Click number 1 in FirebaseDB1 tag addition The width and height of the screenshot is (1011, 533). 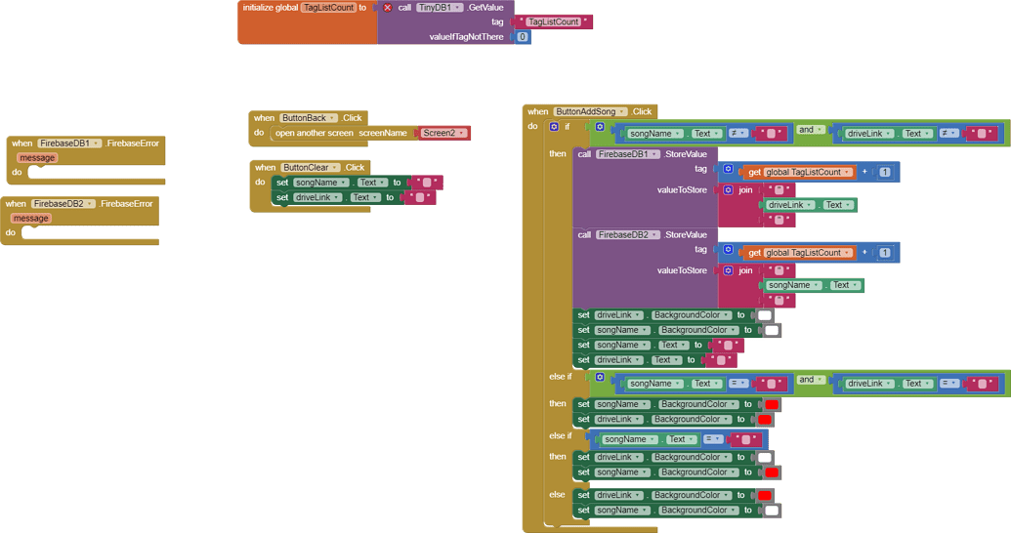coord(885,172)
